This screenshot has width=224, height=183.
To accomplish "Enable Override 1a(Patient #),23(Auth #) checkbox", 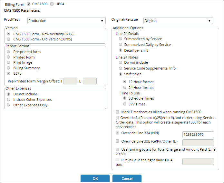I will click(117, 118).
